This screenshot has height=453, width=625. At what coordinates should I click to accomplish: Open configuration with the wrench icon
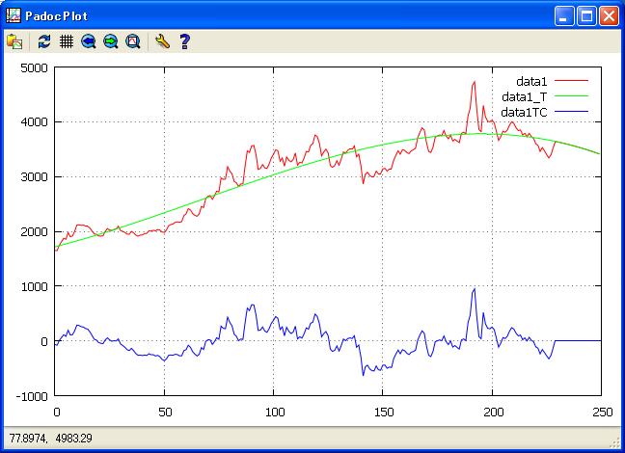tap(162, 41)
